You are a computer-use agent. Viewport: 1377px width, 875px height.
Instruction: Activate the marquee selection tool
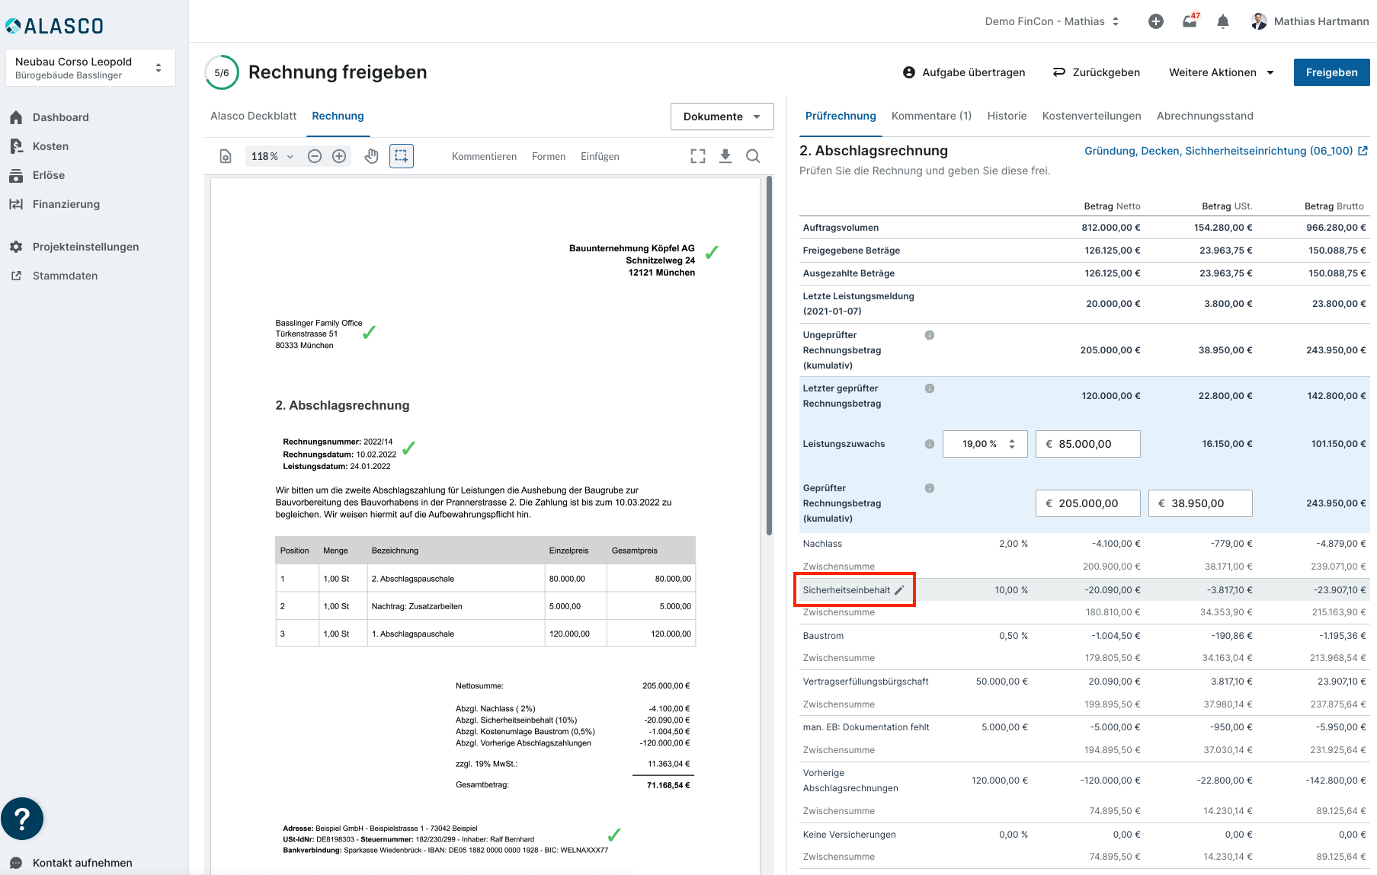click(402, 156)
